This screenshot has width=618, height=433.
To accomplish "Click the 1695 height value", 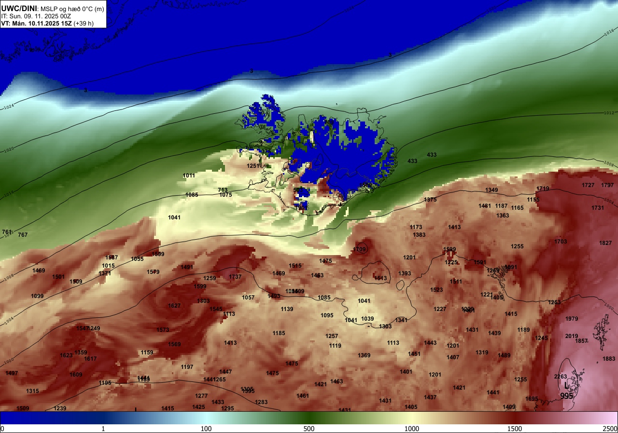I will (x=532, y=399).
